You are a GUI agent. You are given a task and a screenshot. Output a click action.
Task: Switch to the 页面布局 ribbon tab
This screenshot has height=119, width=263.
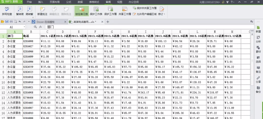pos(55,2)
